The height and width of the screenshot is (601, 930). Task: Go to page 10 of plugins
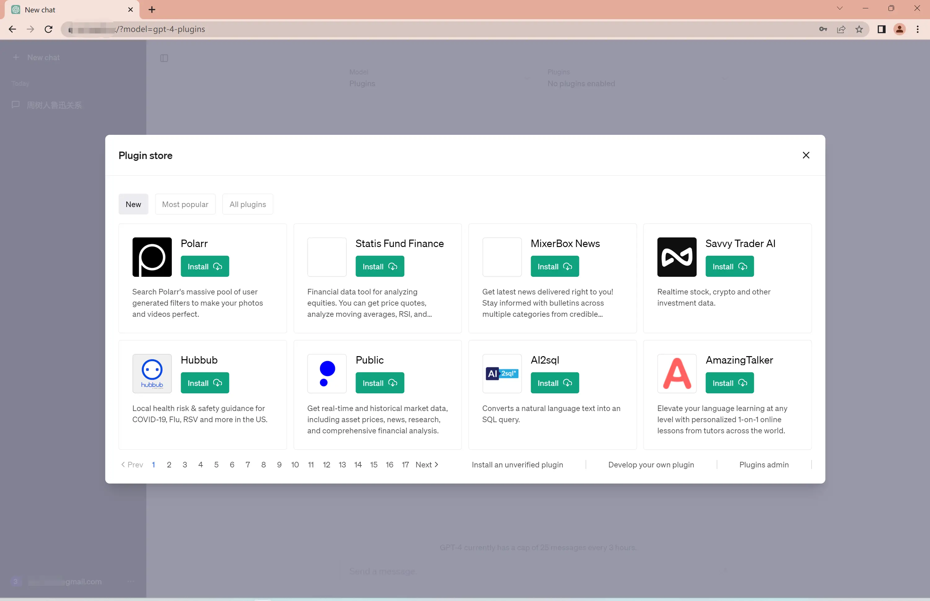294,464
